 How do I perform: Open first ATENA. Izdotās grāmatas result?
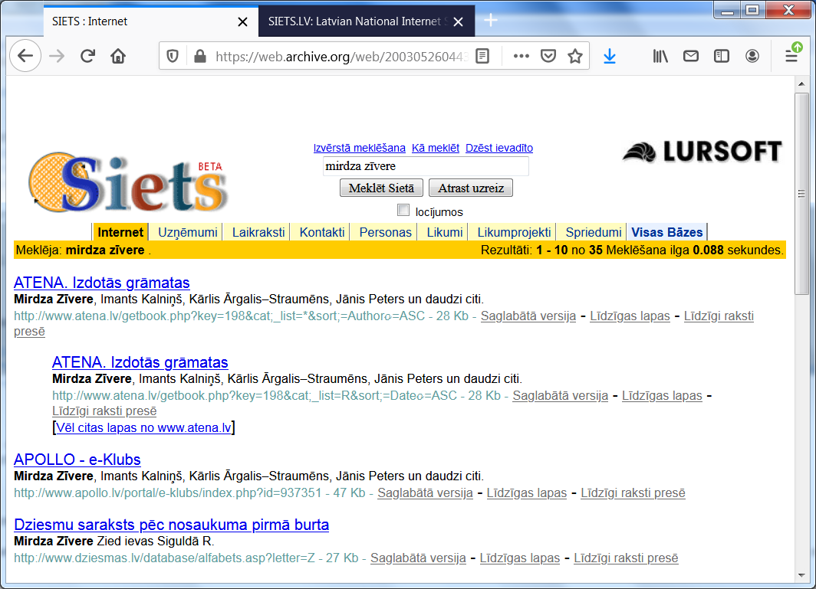[x=101, y=283]
